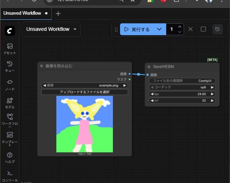Click the 画像を読み込む node title
This screenshot has width=230, height=183.
(59, 66)
